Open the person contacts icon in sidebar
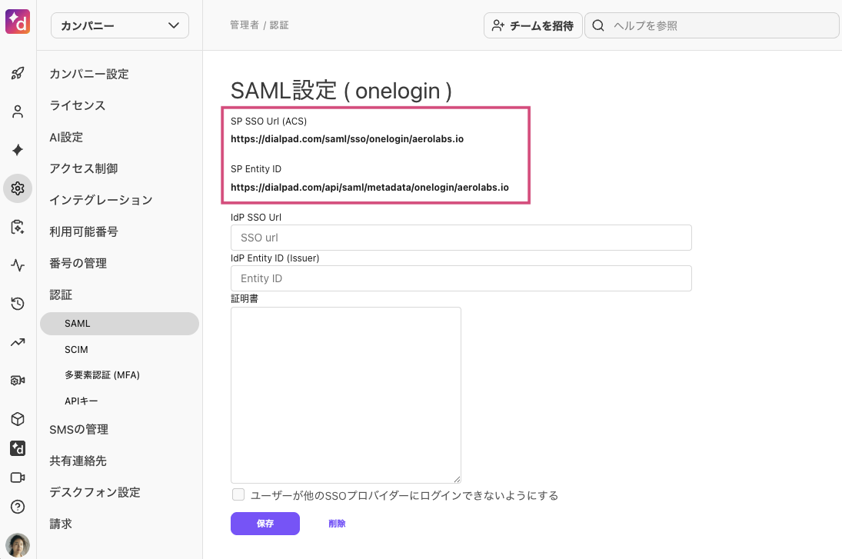This screenshot has width=842, height=559. pos(18,111)
